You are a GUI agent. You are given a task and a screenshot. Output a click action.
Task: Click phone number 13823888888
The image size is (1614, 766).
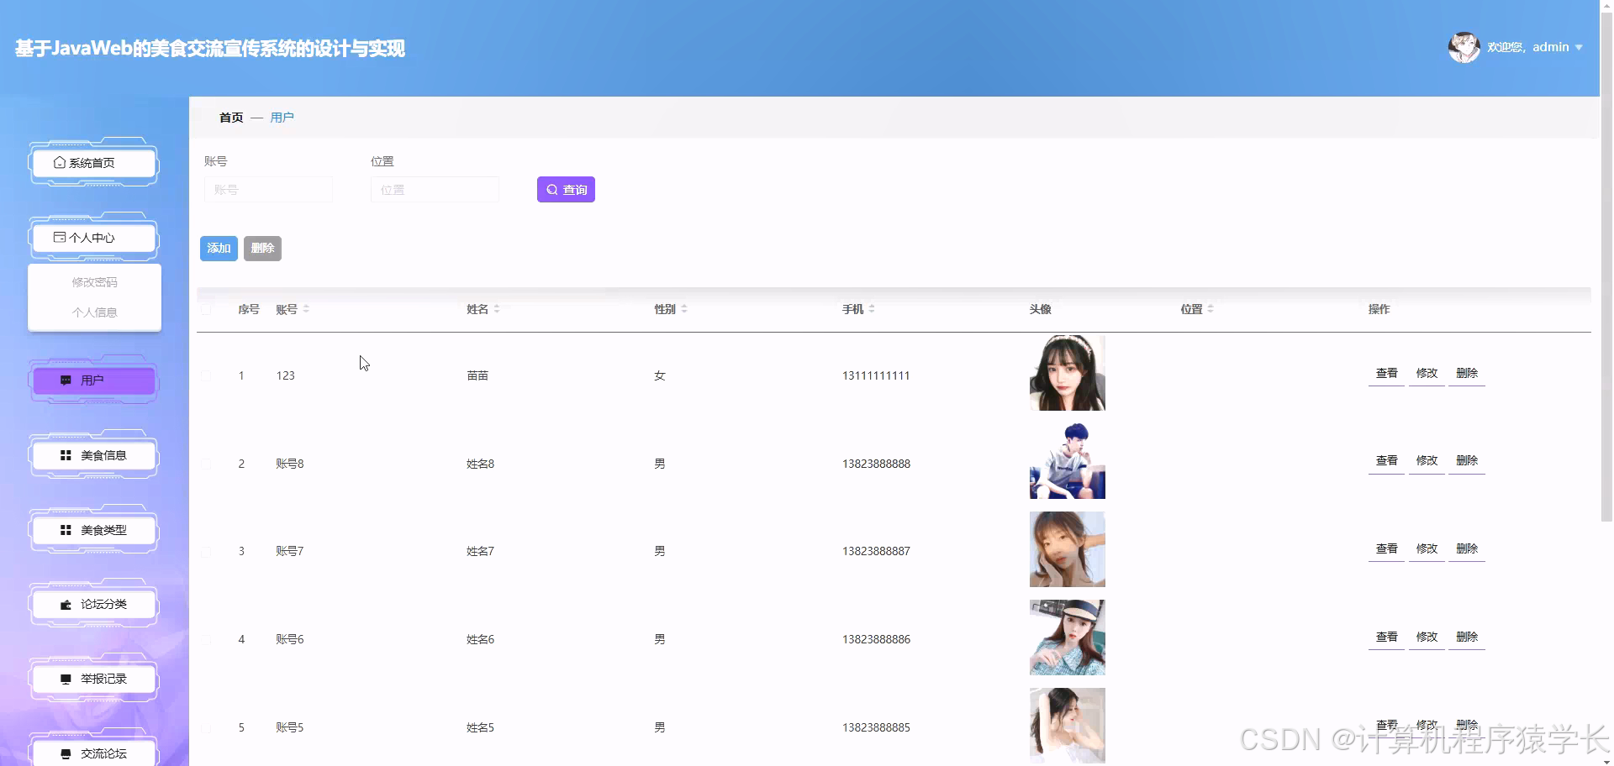(876, 464)
